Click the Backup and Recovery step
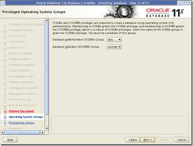193x146 pixels. point(22,105)
